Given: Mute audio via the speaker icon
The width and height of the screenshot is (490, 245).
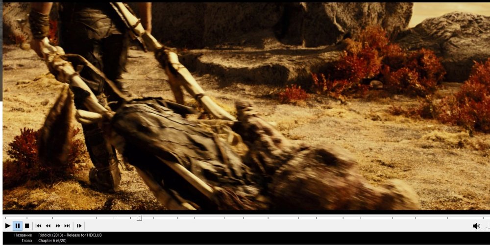Looking at the screenshot, I should [476, 226].
